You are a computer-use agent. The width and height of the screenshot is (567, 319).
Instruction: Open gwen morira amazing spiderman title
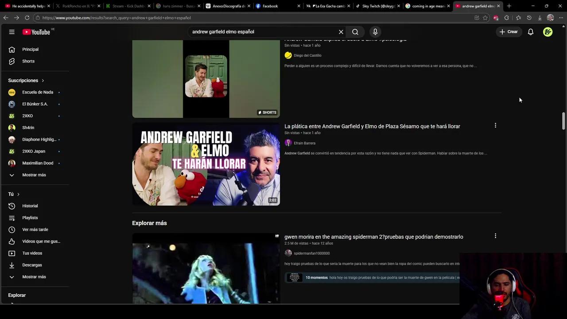(x=373, y=237)
